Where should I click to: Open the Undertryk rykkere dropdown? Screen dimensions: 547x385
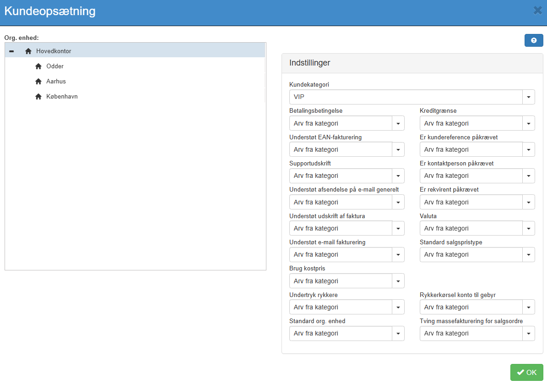coord(398,307)
